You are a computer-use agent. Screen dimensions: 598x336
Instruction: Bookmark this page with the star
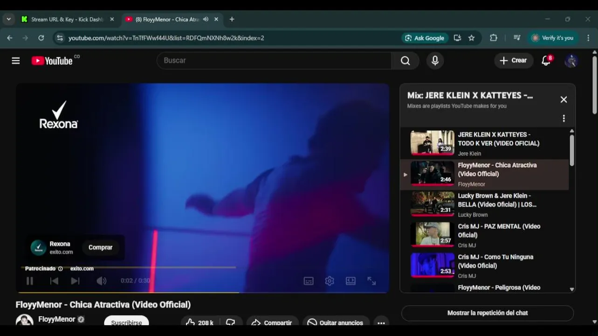471,38
